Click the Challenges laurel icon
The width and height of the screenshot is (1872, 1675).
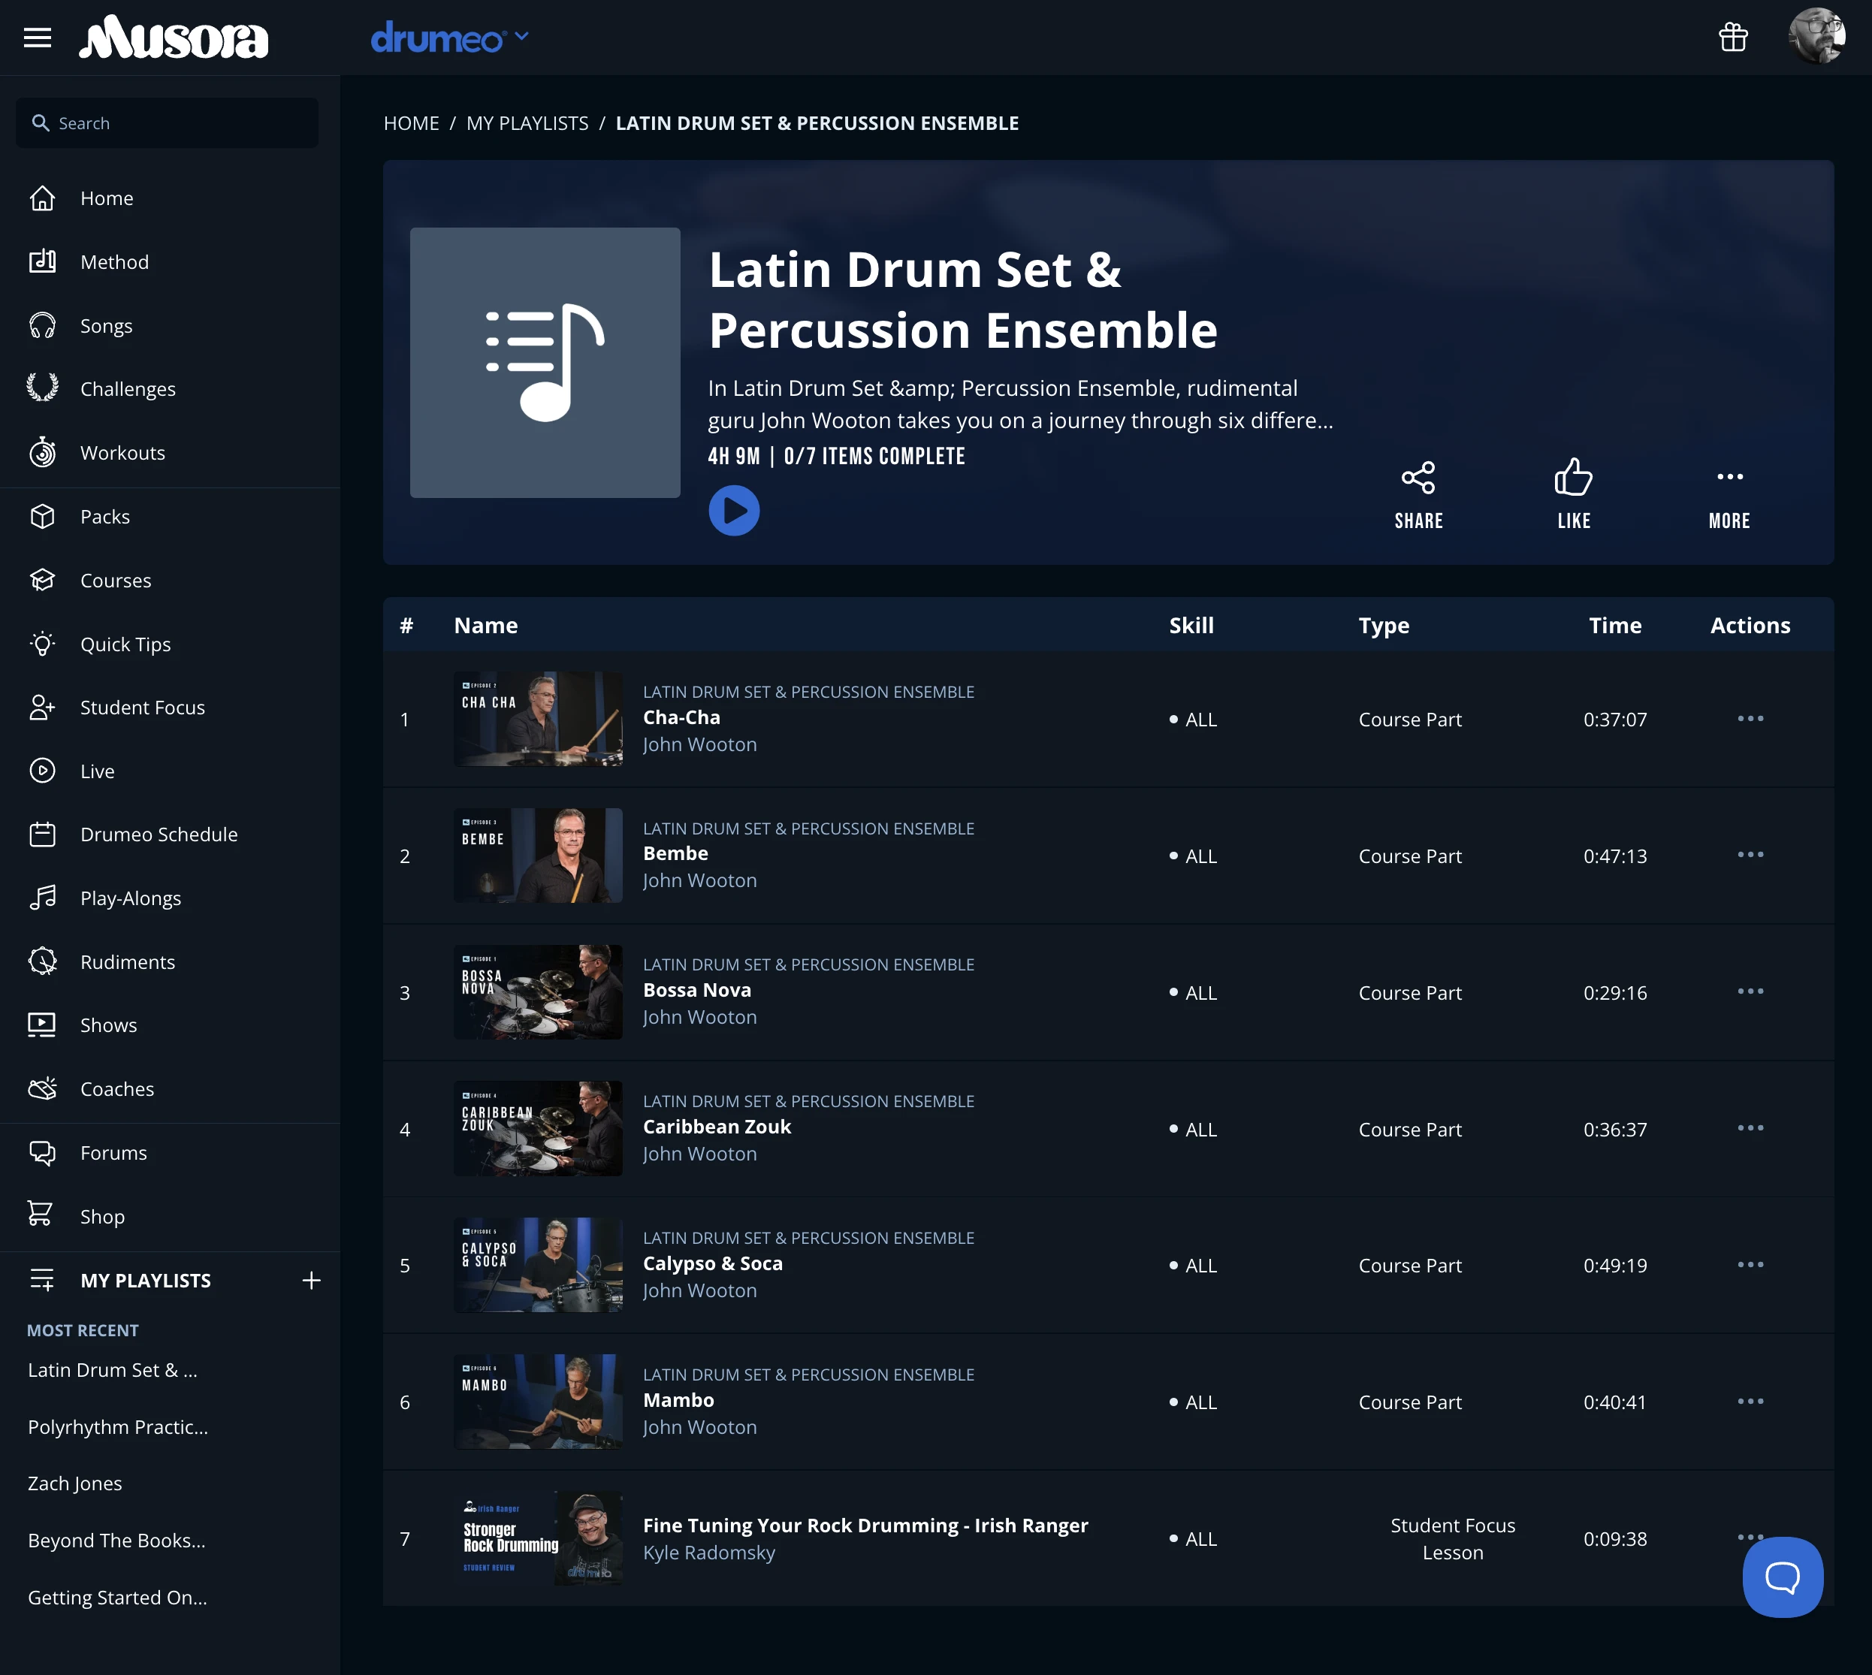[42, 388]
